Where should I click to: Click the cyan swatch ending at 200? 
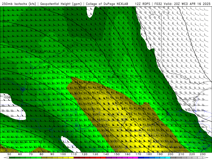[168, 157]
